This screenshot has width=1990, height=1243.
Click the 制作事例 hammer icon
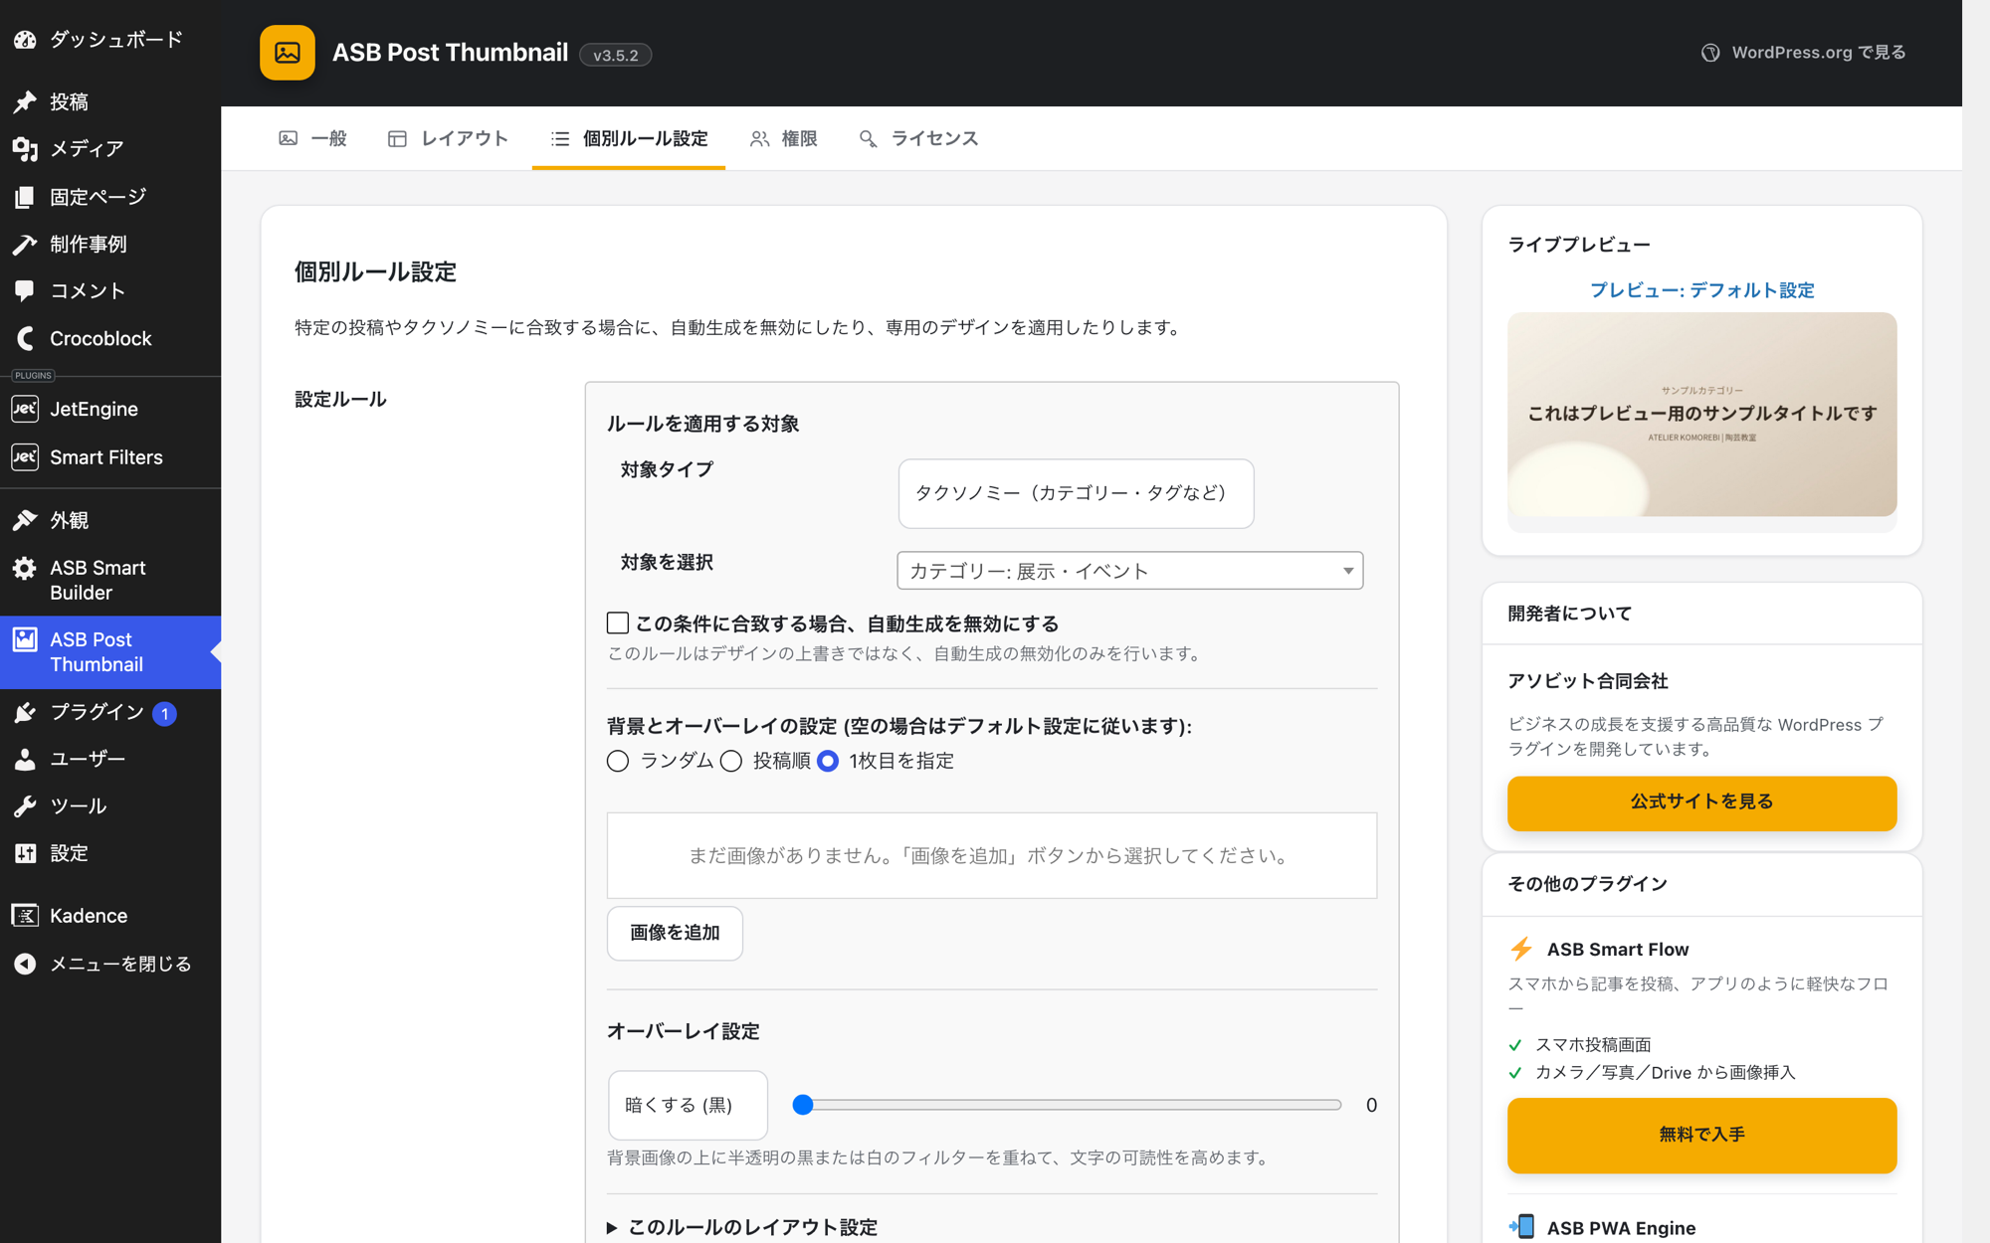point(25,244)
